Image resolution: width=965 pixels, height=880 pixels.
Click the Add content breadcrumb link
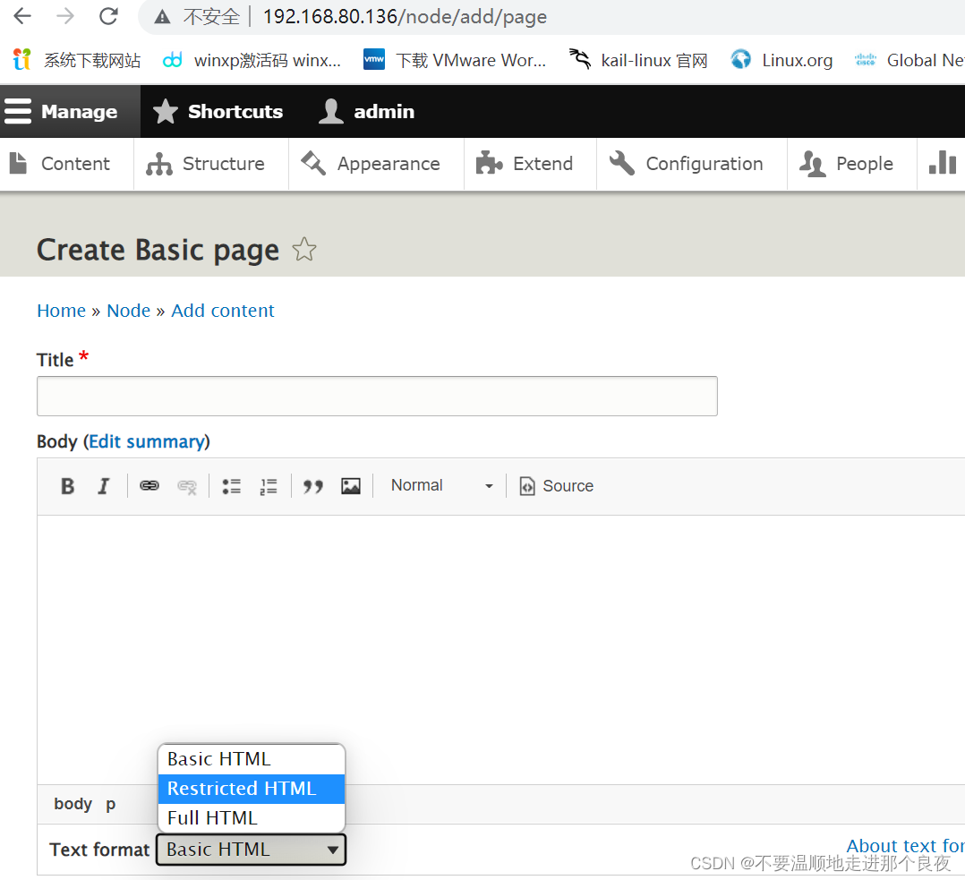pos(223,311)
